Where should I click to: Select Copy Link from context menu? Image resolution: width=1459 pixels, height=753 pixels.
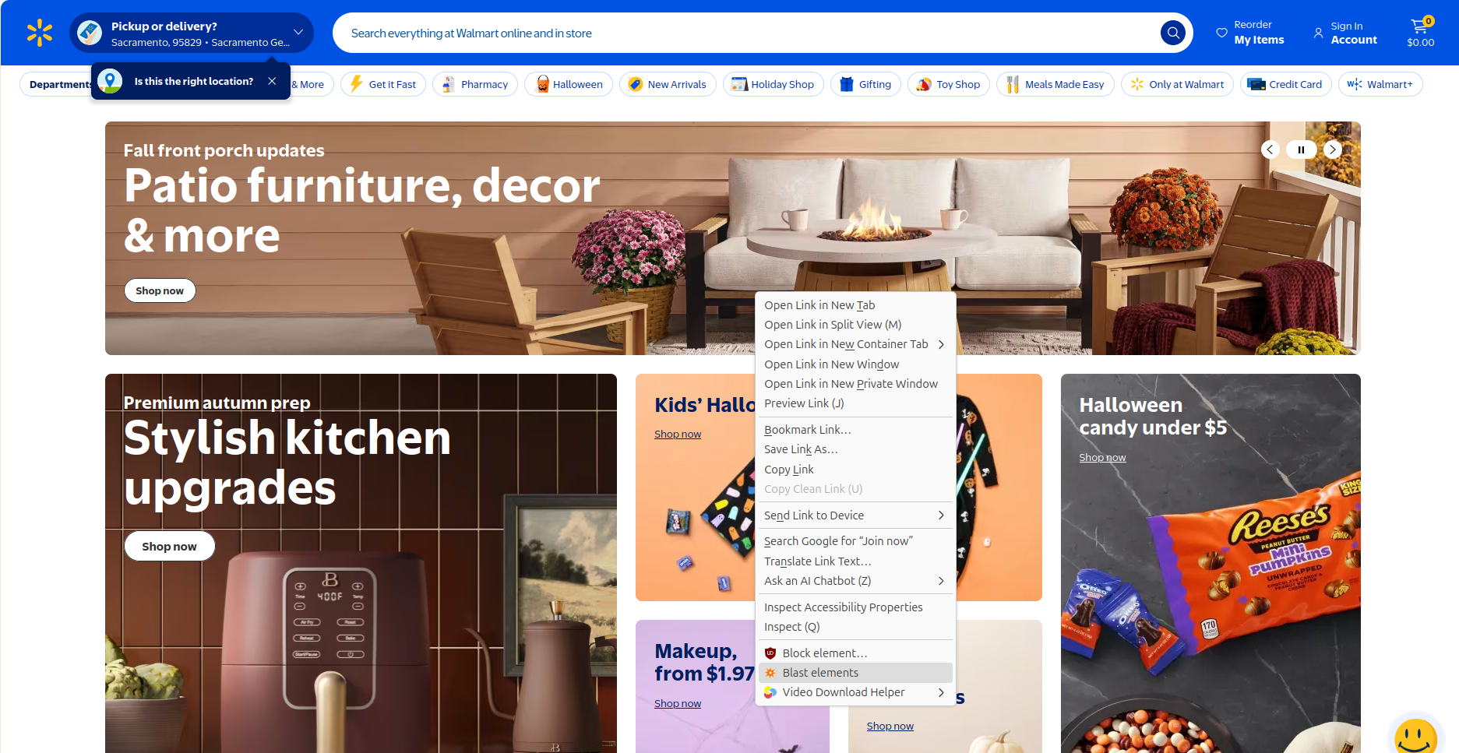[x=855, y=470]
